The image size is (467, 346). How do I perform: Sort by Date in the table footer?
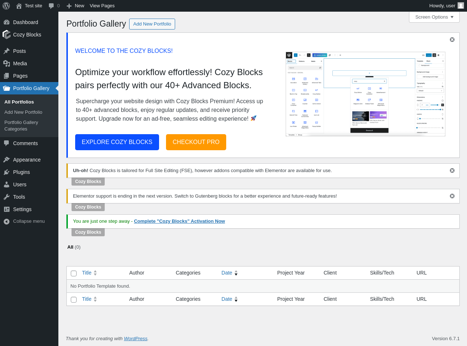click(x=229, y=299)
